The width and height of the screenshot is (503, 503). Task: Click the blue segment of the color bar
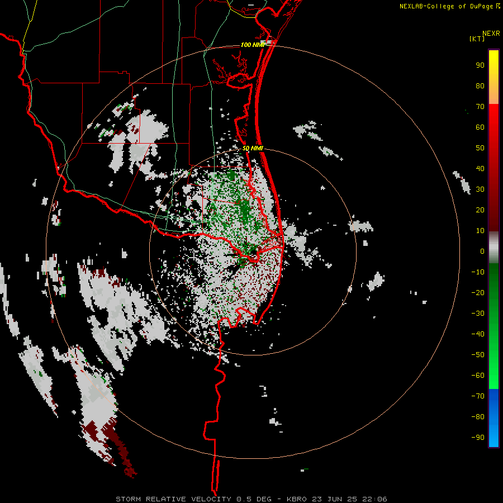(x=493, y=417)
